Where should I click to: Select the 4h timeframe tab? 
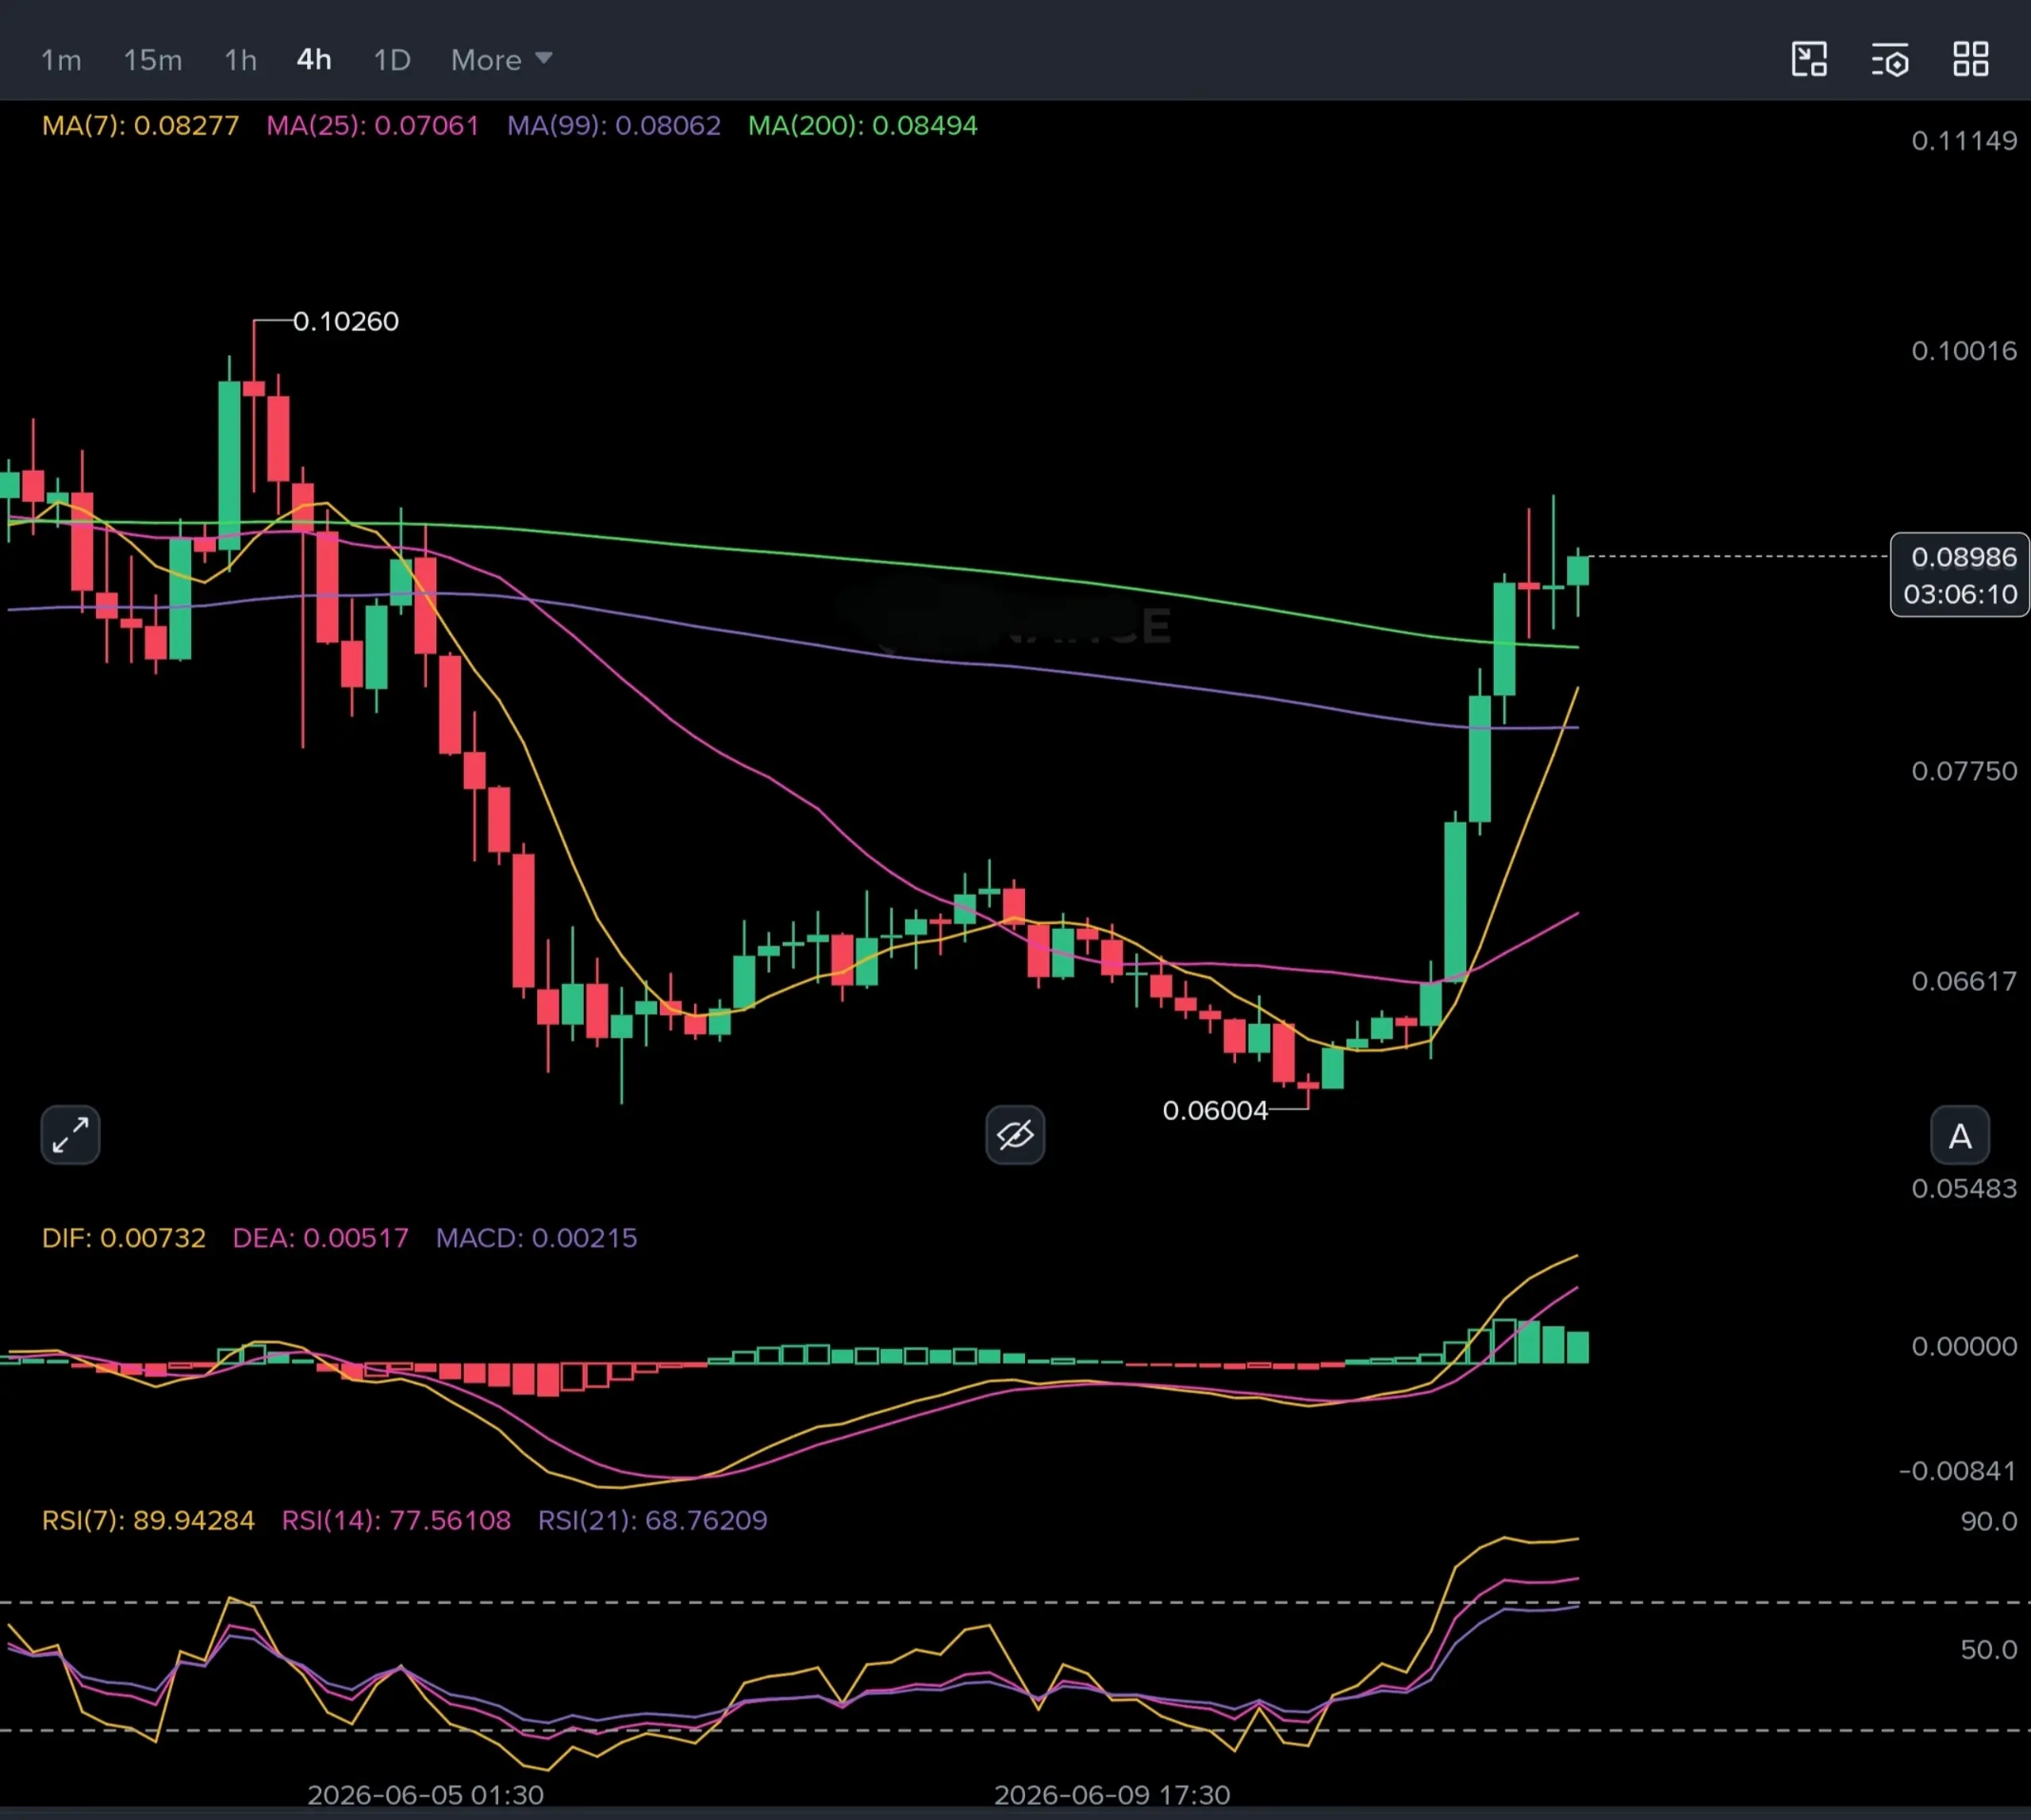(314, 60)
